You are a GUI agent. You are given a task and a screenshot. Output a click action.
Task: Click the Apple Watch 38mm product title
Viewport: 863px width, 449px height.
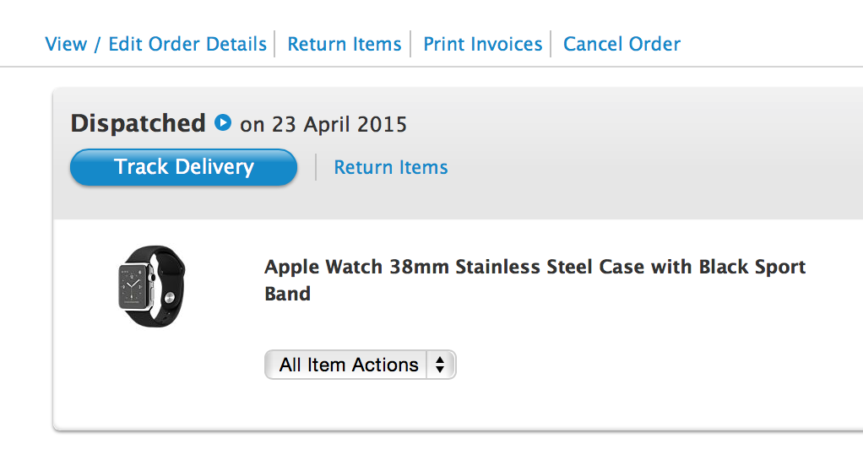535,268
